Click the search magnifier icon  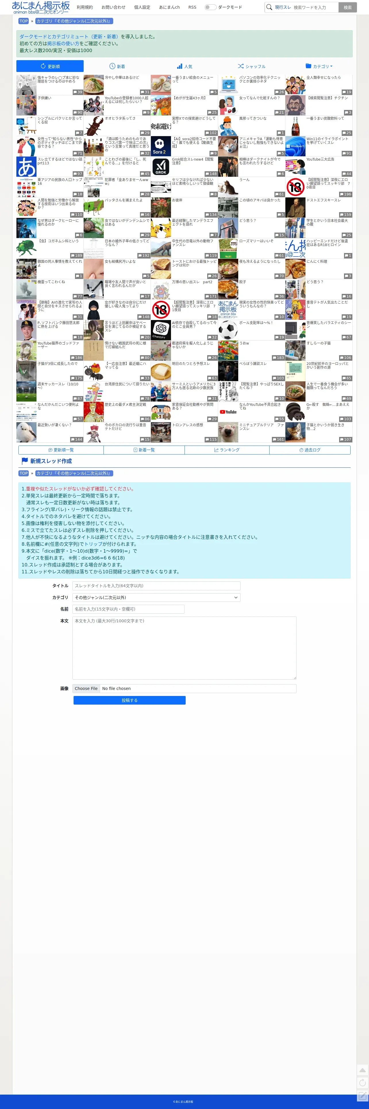pyautogui.click(x=269, y=7)
